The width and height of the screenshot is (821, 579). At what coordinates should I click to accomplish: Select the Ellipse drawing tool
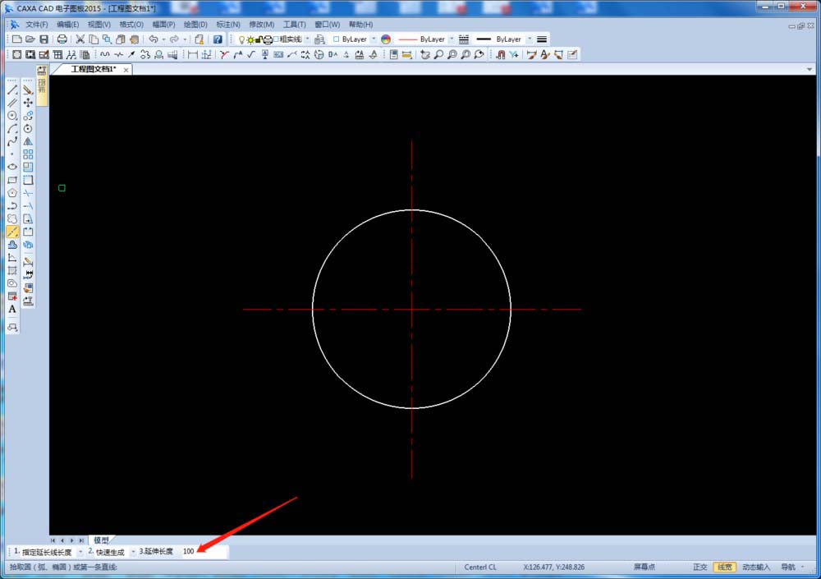[x=12, y=167]
